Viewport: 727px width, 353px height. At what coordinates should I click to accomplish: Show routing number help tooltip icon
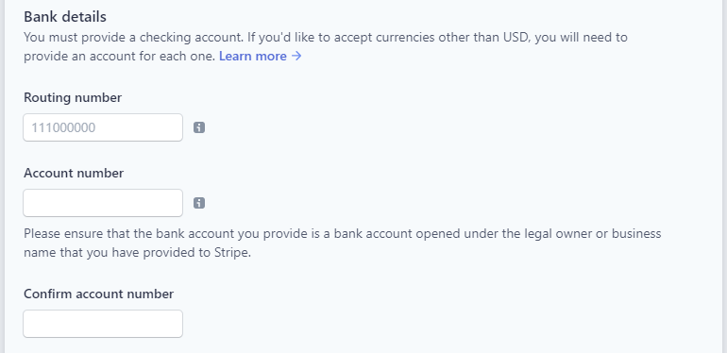pyautogui.click(x=199, y=127)
